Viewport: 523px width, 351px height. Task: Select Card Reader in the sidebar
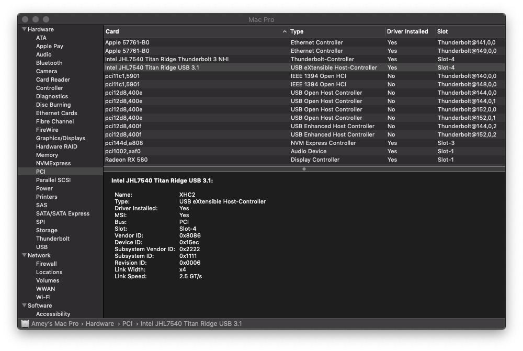(x=53, y=80)
